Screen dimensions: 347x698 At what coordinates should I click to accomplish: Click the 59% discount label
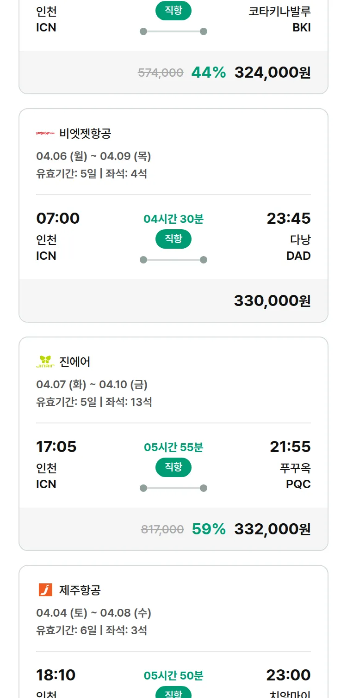click(x=209, y=529)
